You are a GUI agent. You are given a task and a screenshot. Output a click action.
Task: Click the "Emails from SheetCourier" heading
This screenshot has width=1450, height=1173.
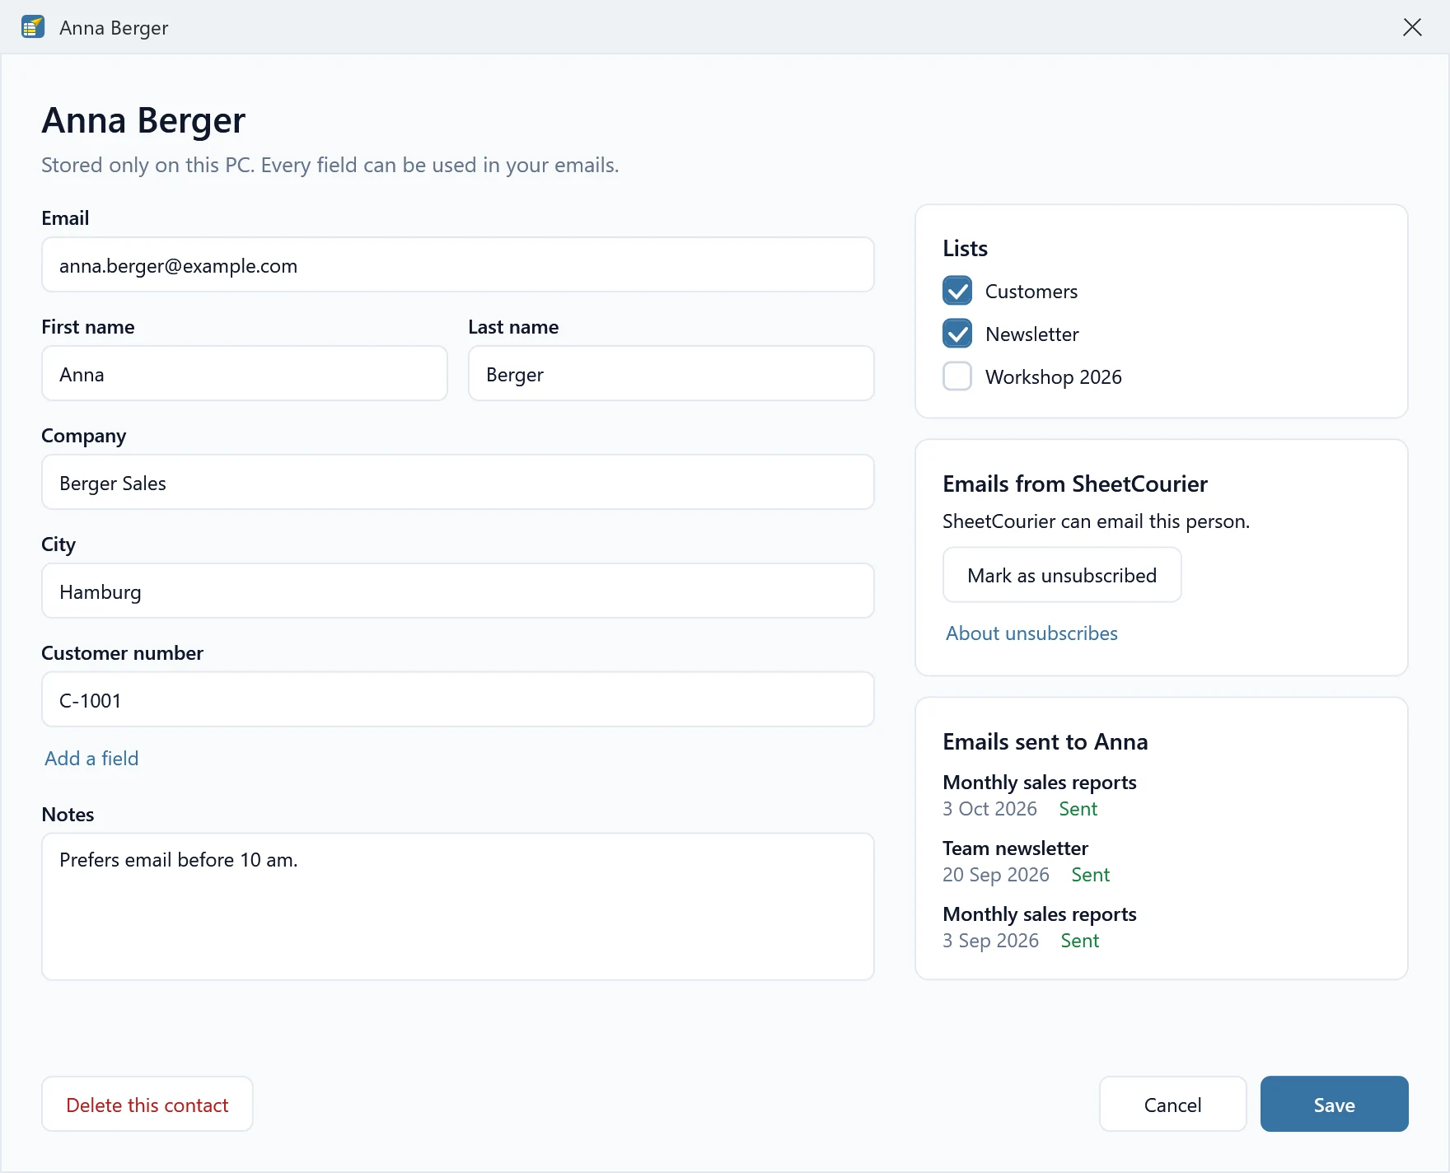point(1075,484)
